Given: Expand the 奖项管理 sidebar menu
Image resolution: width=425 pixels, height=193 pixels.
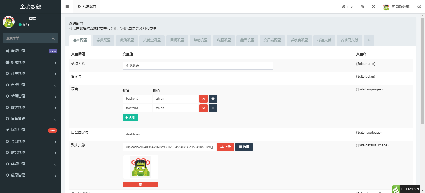Looking at the screenshot, I should (x=31, y=164).
